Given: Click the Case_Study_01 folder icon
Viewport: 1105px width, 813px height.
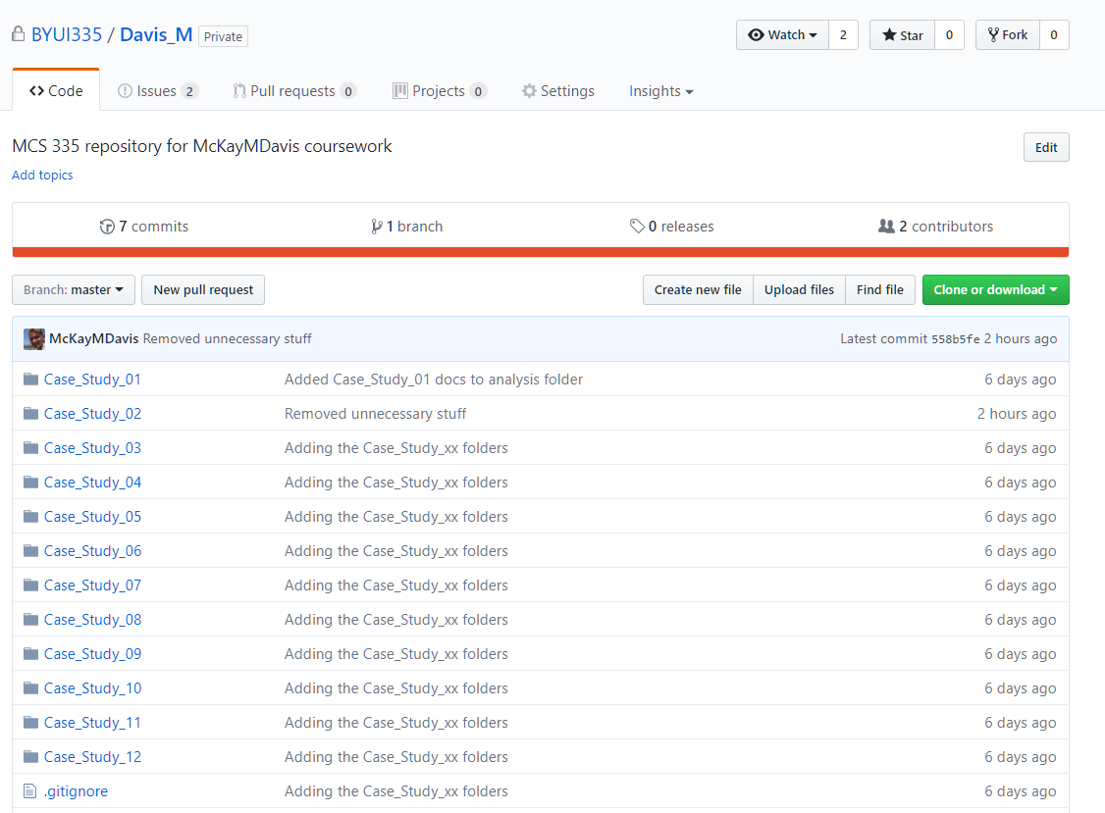Looking at the screenshot, I should click(30, 380).
